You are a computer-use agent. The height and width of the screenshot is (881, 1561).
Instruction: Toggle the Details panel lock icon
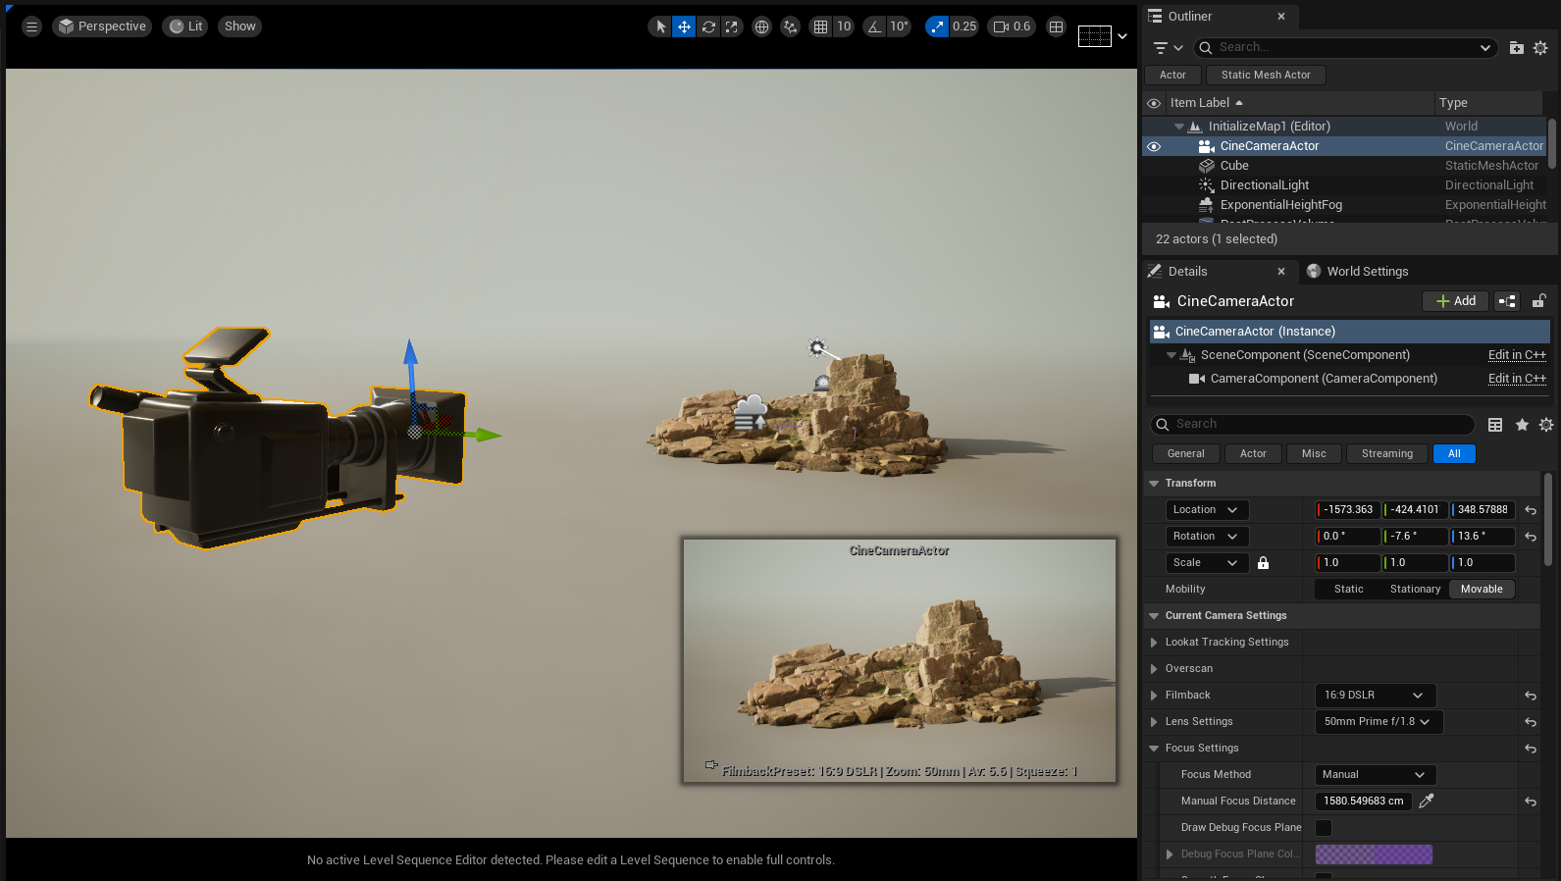[1539, 301]
